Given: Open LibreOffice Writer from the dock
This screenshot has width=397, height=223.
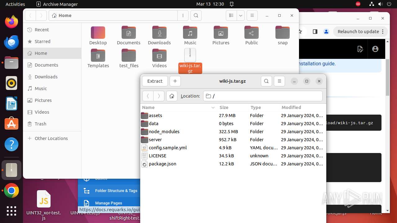Looking at the screenshot, I should coord(11,104).
